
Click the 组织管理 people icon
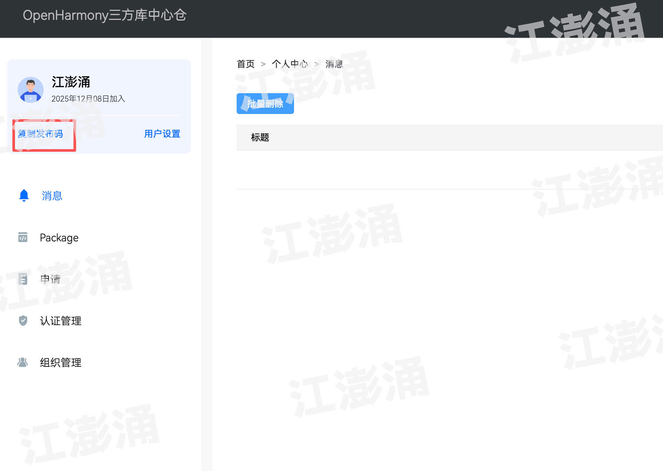[x=23, y=362]
